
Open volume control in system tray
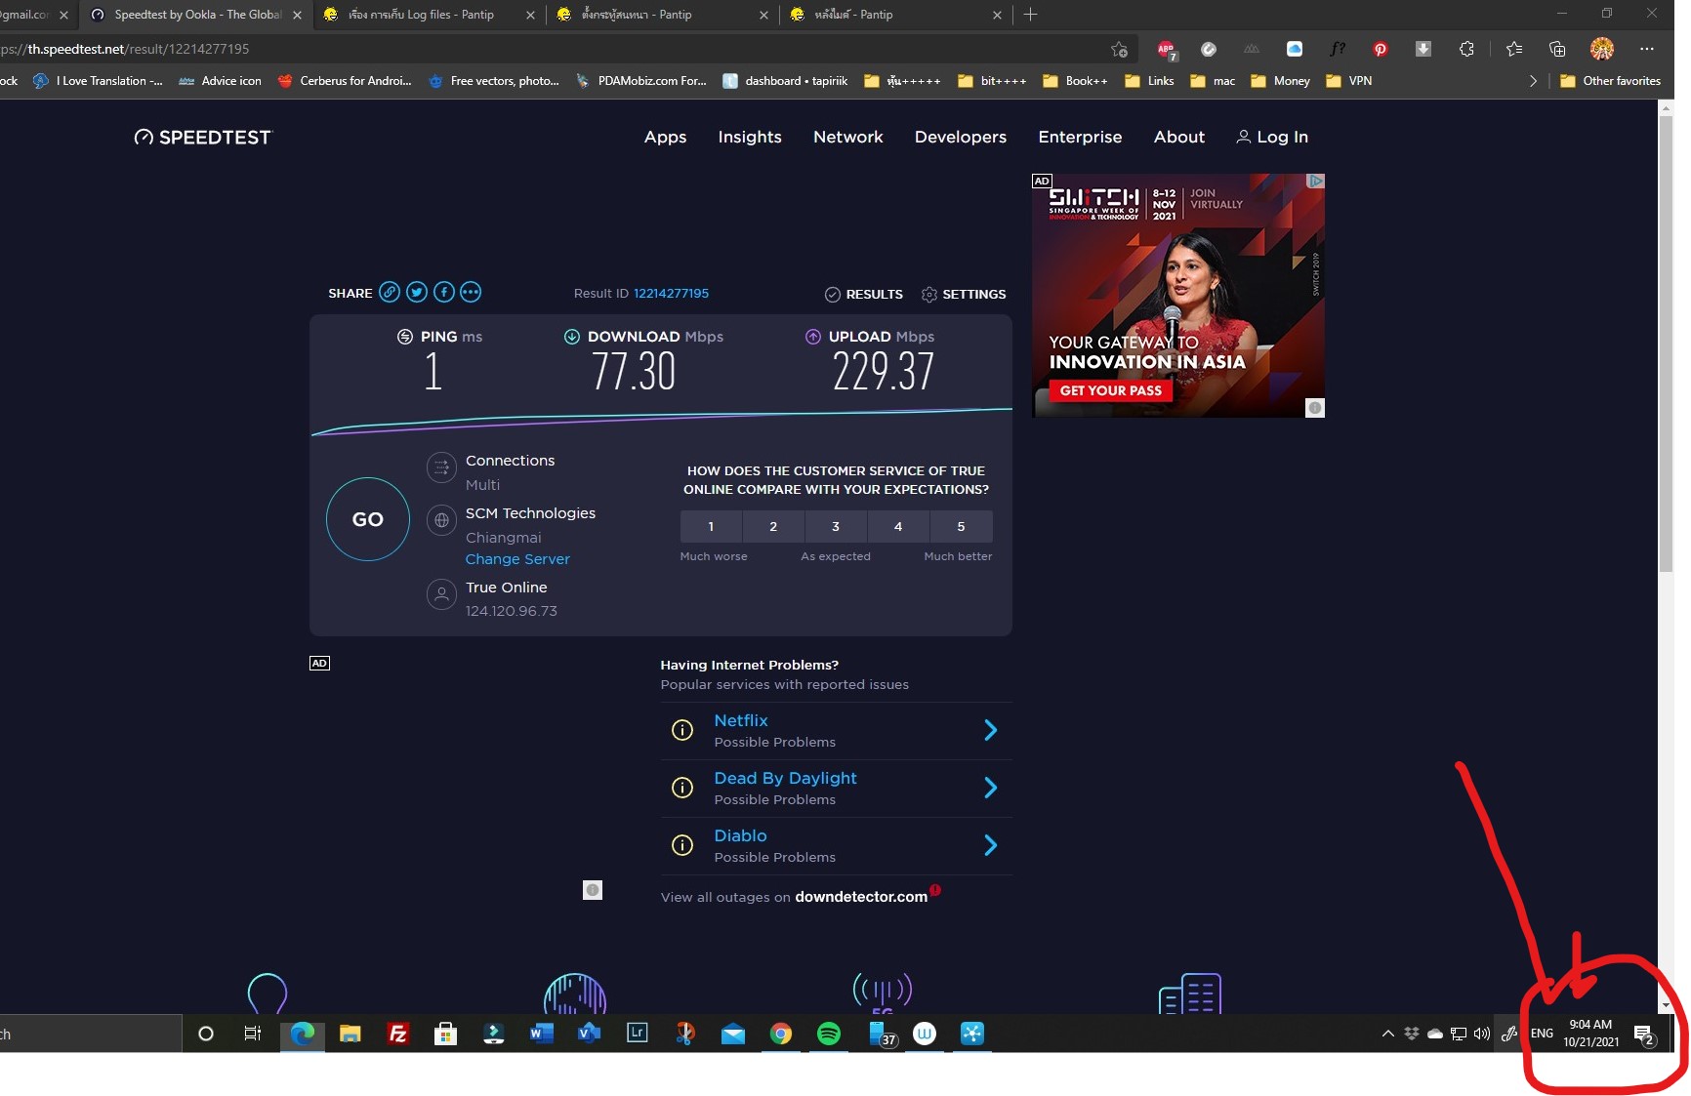point(1482,1034)
